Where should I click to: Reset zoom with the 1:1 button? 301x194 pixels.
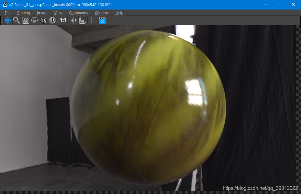click(63, 20)
